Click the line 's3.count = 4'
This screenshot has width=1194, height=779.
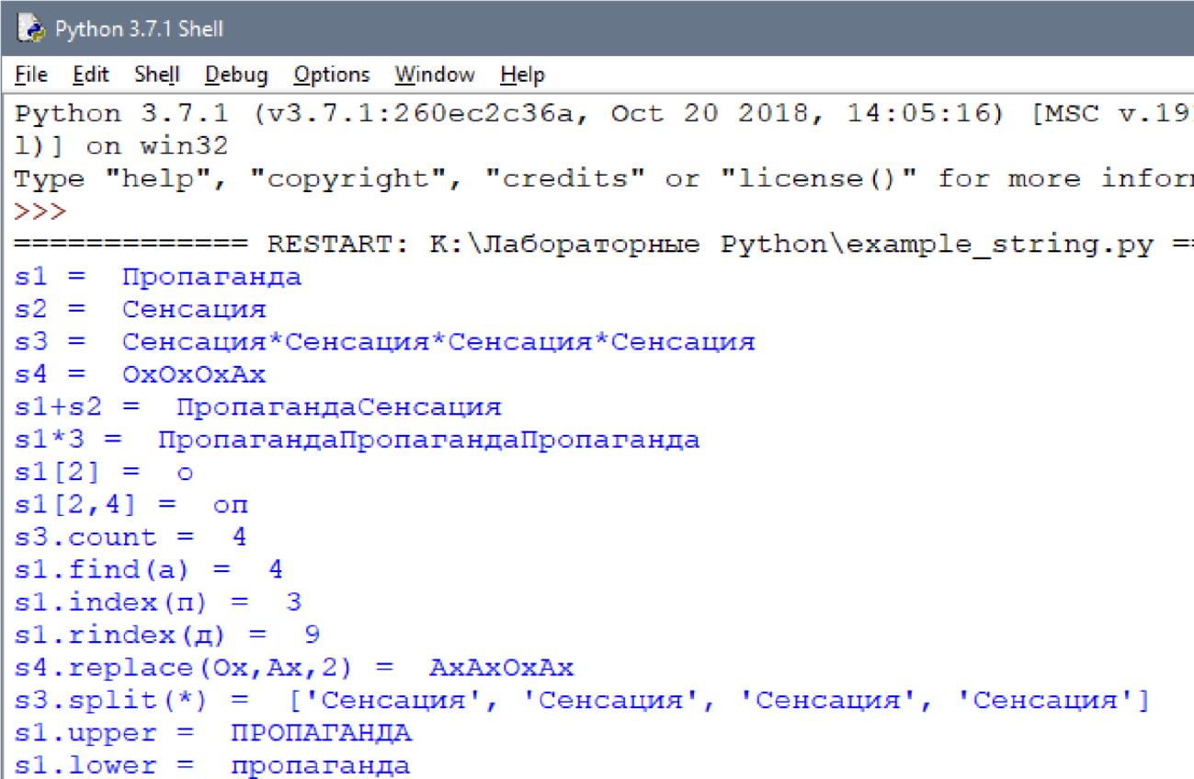(131, 536)
